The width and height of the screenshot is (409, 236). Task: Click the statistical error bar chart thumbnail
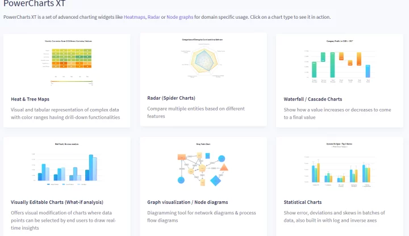pos(340,166)
